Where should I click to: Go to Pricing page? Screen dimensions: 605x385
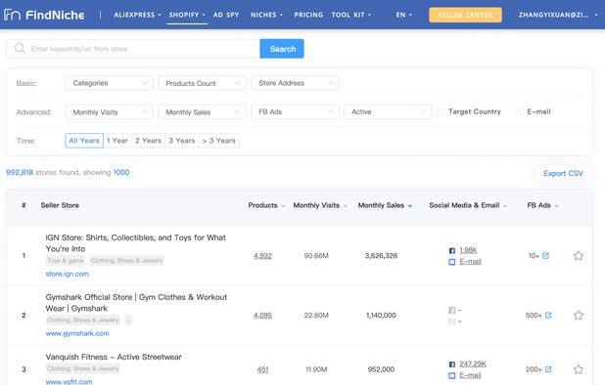tap(308, 15)
